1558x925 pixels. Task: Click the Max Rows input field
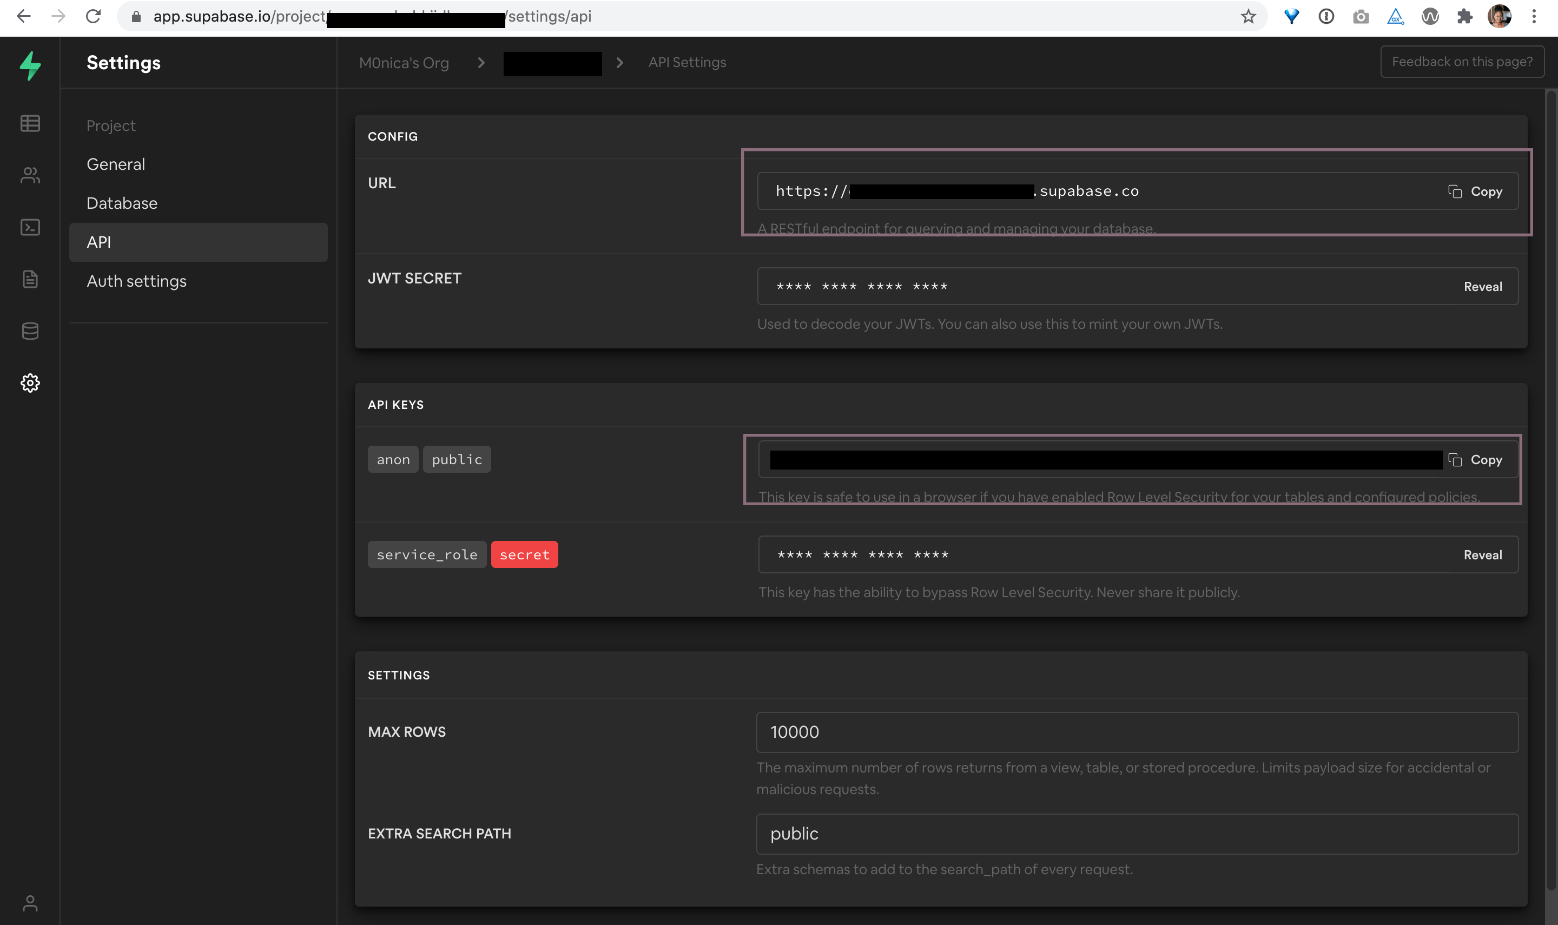(1136, 732)
